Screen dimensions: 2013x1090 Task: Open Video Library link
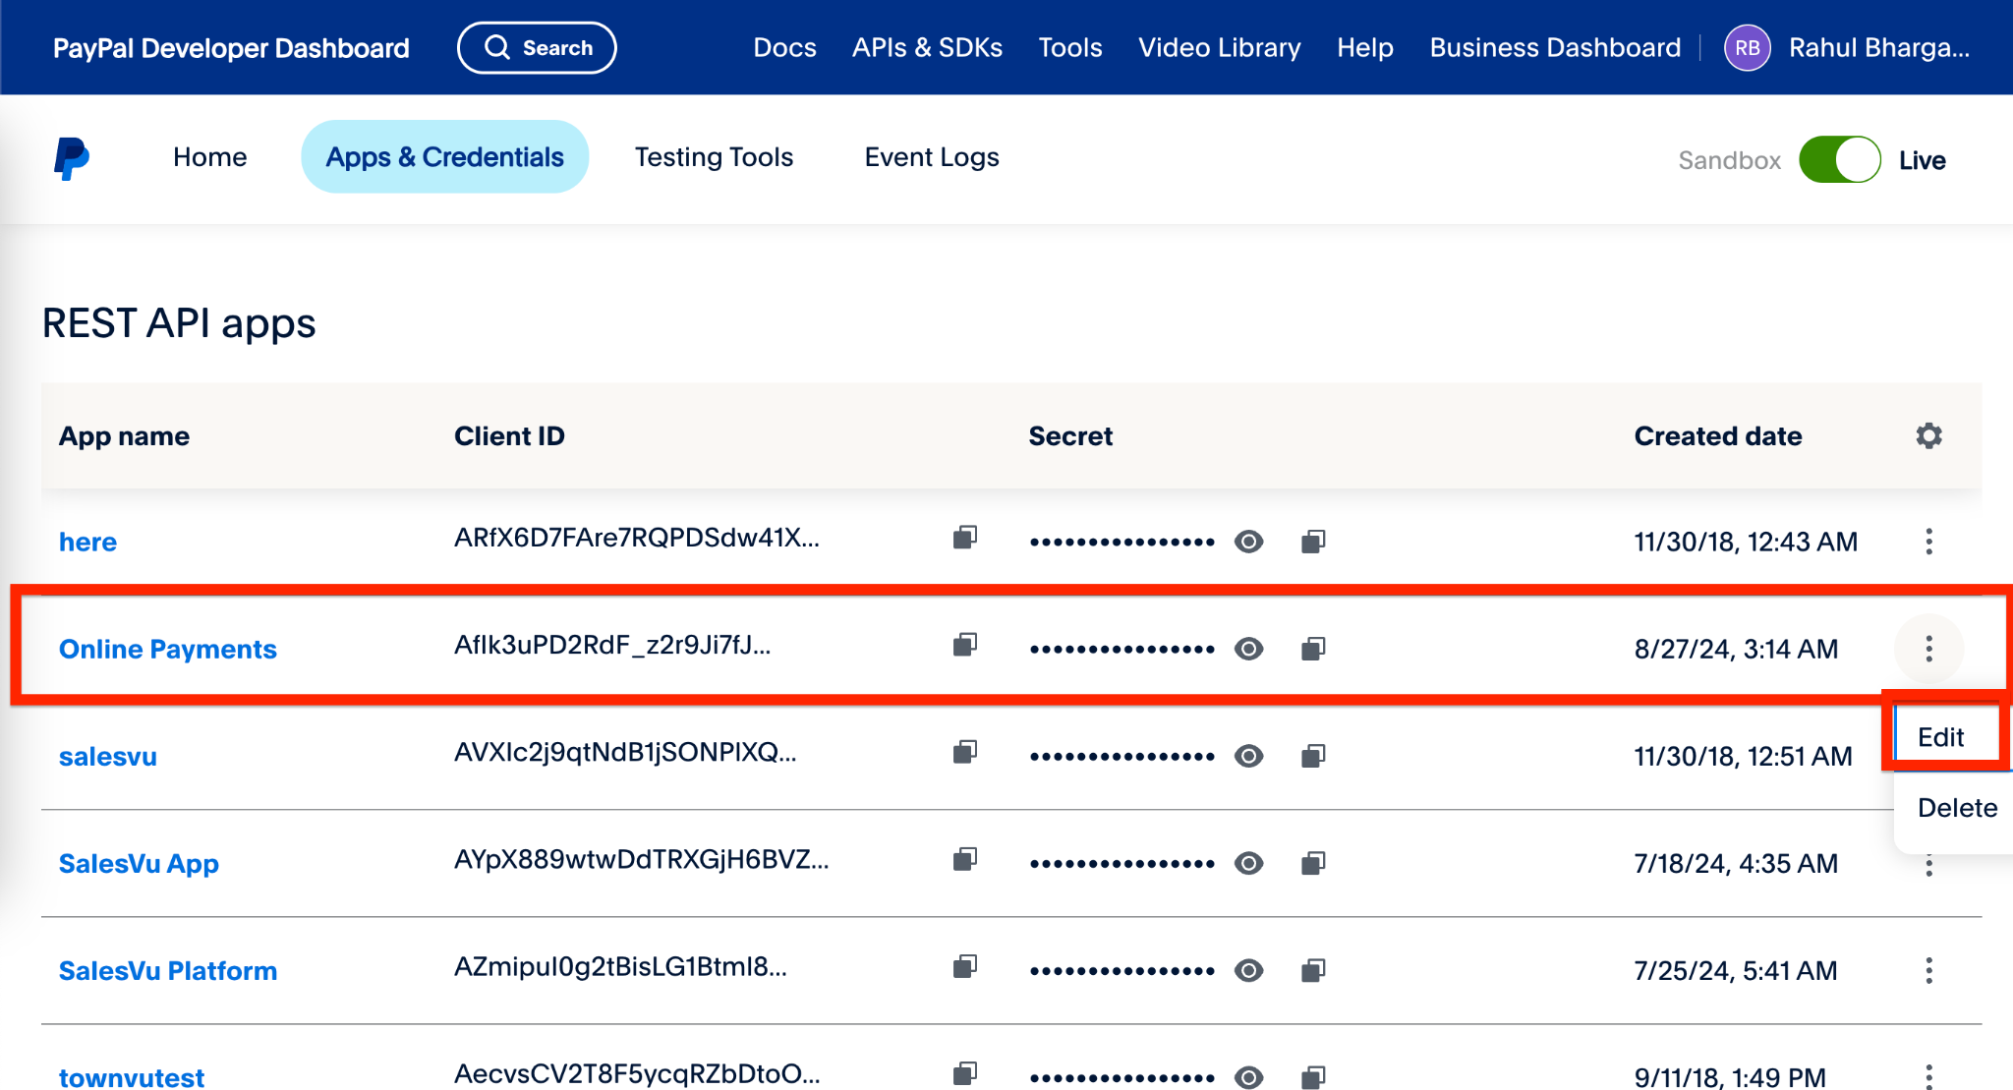[1219, 48]
